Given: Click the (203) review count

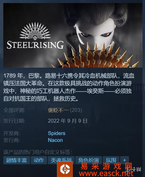Looking at the screenshot, I should tap(76, 110).
